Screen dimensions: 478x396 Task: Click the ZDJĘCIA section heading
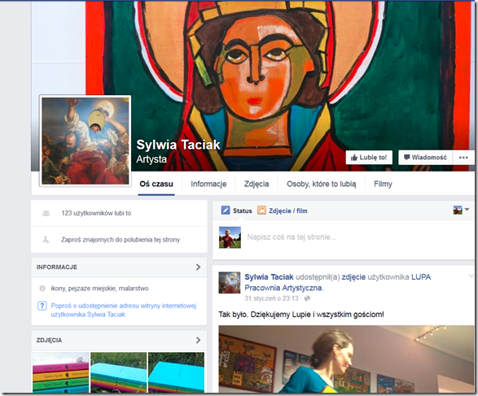tap(49, 340)
